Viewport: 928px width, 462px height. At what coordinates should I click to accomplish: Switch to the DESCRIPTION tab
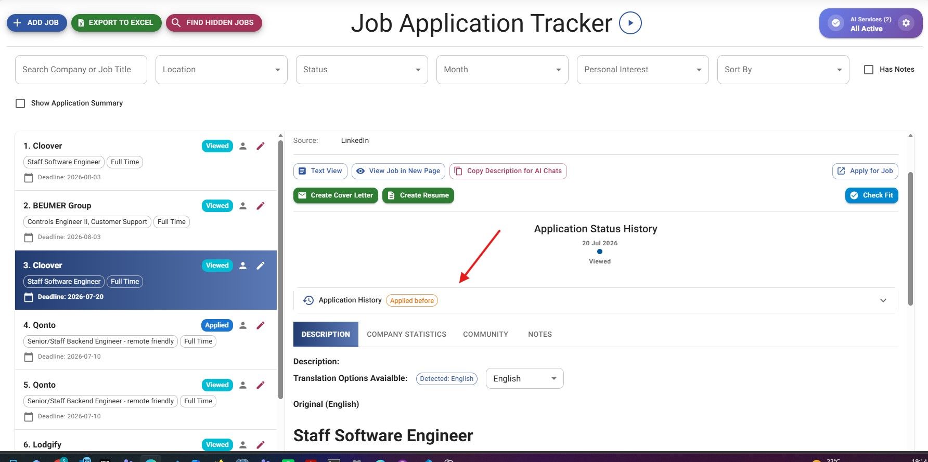(326, 334)
